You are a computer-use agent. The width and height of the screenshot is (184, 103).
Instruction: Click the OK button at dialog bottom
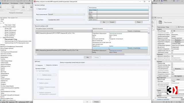87,102
